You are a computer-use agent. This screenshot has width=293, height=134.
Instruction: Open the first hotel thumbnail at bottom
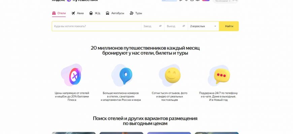[73, 133]
